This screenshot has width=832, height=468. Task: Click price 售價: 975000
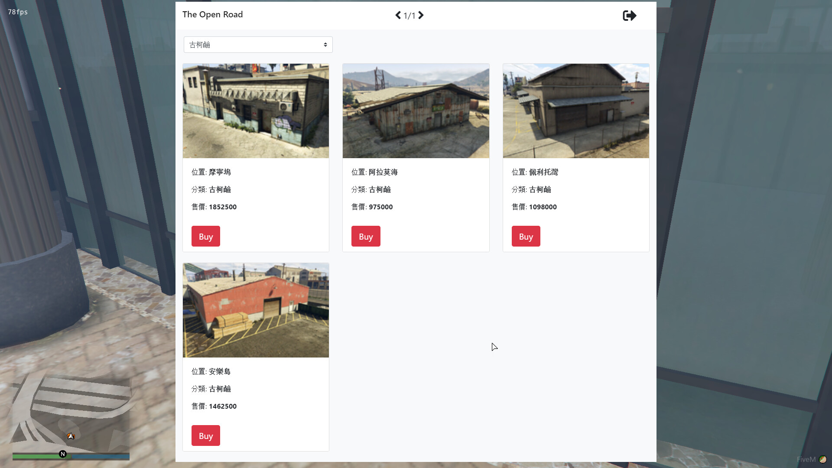click(372, 207)
